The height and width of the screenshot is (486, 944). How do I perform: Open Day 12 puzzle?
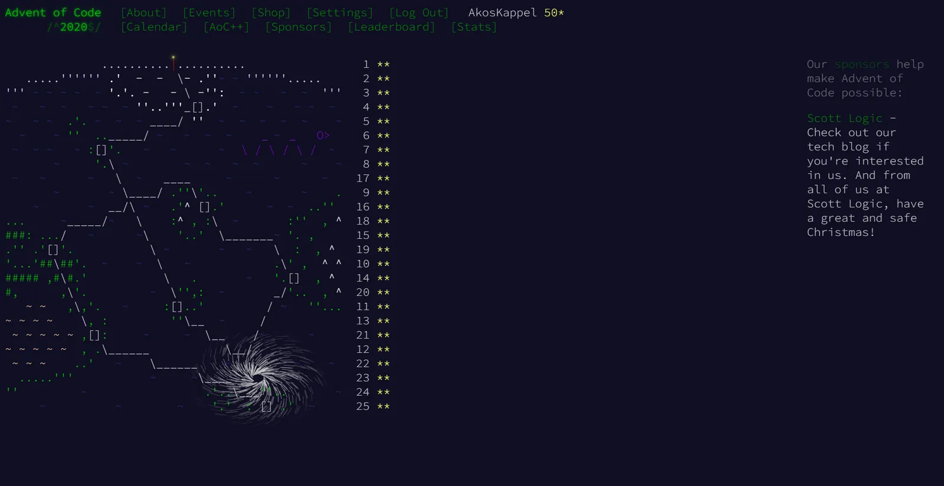pos(198,349)
